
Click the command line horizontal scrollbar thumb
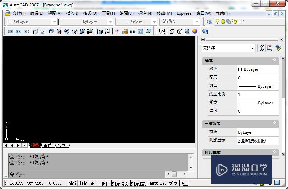(x=174, y=174)
